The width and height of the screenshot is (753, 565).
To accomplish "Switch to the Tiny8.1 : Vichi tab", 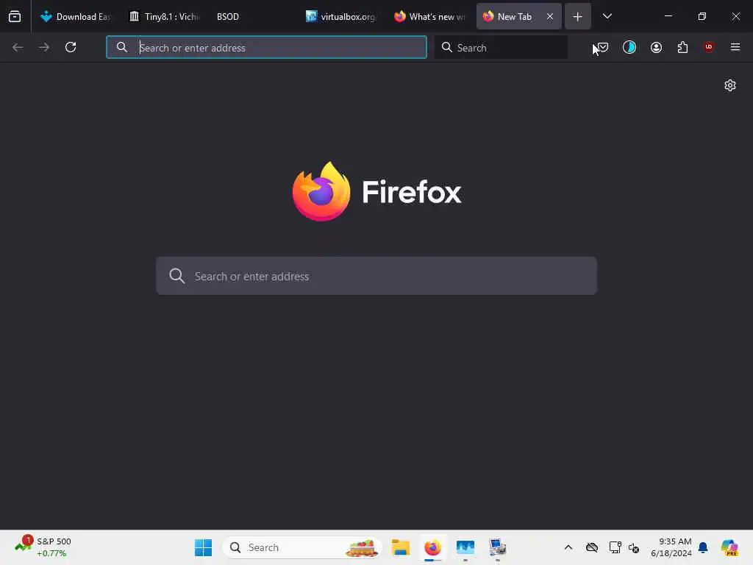I will pyautogui.click(x=165, y=16).
